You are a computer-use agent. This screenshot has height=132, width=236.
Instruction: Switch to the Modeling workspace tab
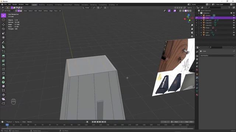42,5
